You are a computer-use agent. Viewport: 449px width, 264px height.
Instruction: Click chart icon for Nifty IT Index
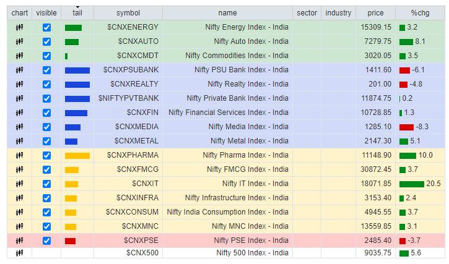point(19,184)
